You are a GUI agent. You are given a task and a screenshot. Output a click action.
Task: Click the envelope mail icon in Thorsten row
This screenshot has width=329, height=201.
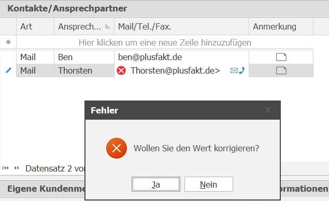coord(234,70)
